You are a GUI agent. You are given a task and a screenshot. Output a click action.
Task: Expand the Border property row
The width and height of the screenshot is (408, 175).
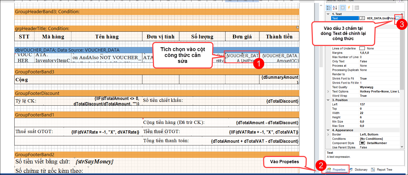pos(328,134)
